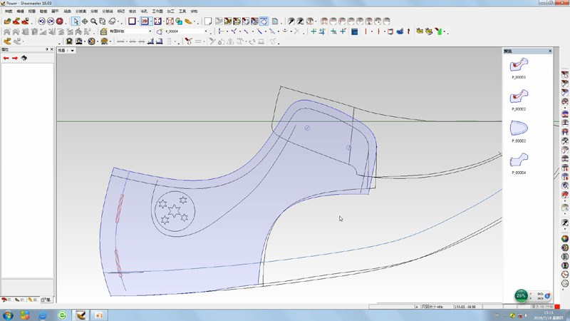Select the P_00003 thumbnail in preview
570x321 pixels.
click(518, 129)
